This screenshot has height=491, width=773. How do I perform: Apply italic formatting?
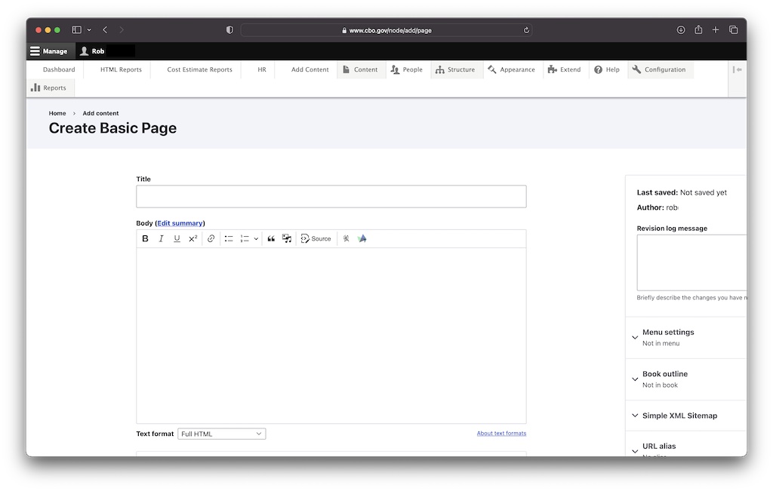tap(160, 238)
